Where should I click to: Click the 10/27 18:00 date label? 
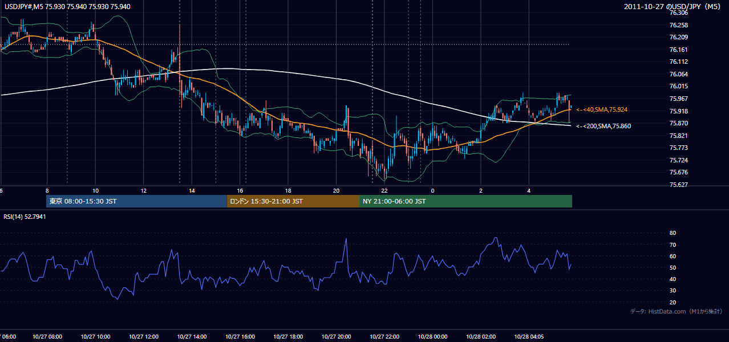288,336
